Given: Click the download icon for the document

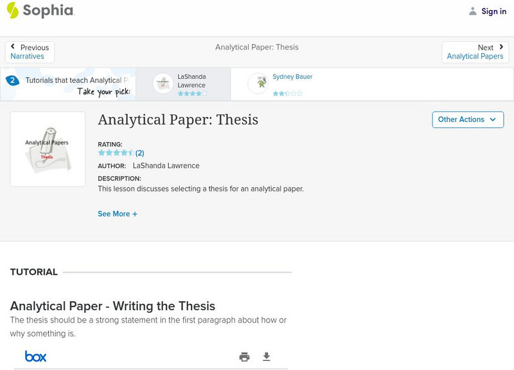Looking at the screenshot, I should pyautogui.click(x=267, y=355).
